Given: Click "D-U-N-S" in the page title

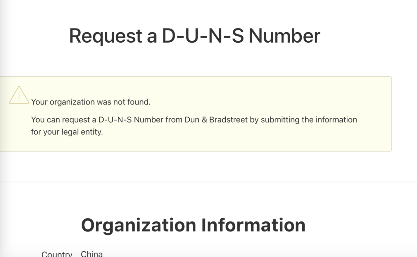Looking at the screenshot, I should pos(203,36).
